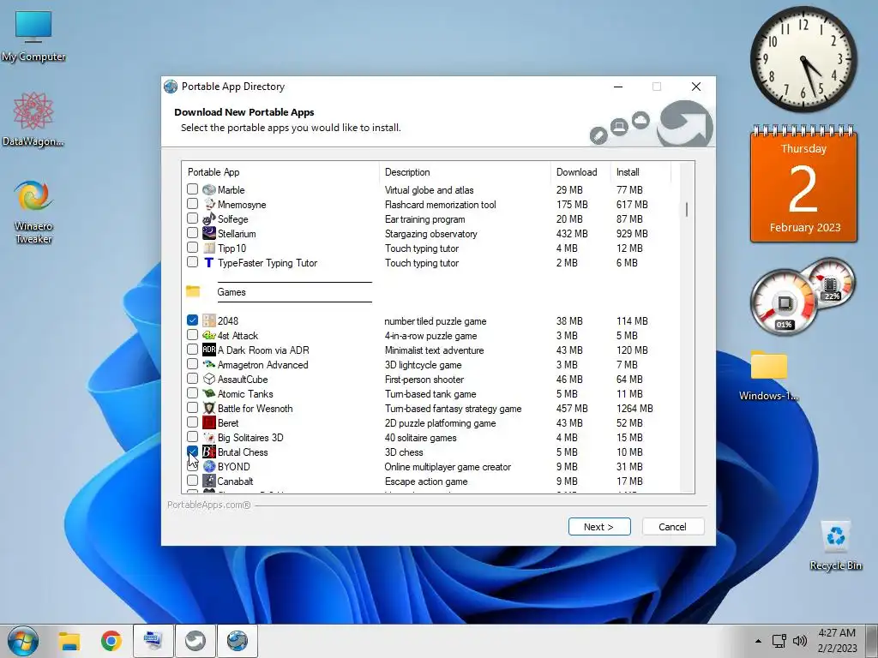Check the Canabalt checkbox
Image resolution: width=878 pixels, height=658 pixels.
pos(192,480)
